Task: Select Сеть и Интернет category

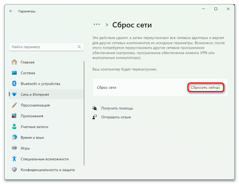Action: 46,94
